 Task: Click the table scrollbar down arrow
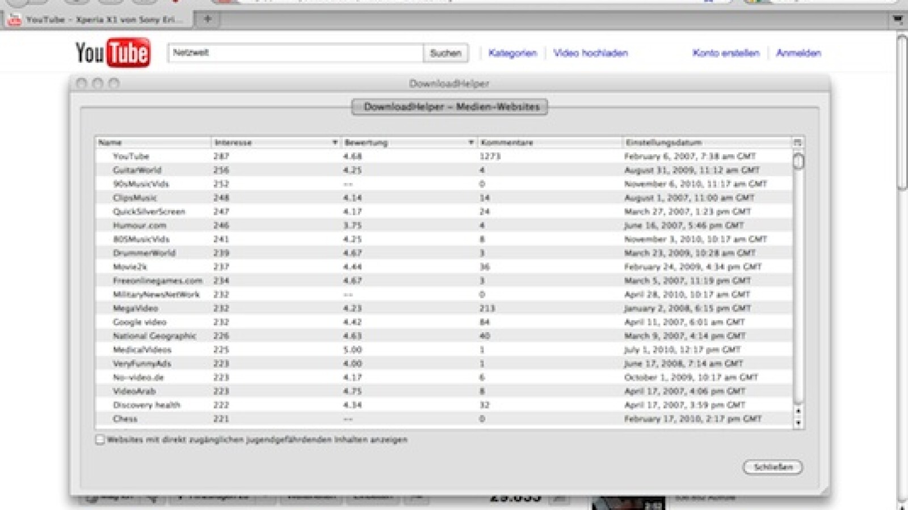[x=798, y=422]
